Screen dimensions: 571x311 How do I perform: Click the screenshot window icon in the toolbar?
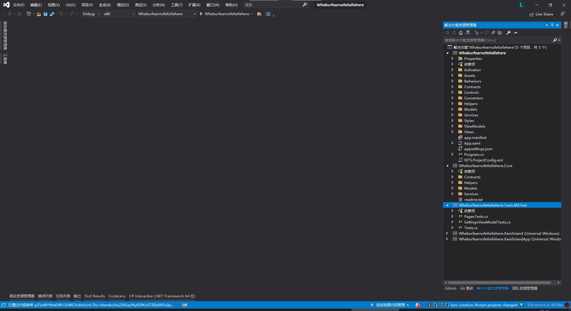[x=268, y=14]
